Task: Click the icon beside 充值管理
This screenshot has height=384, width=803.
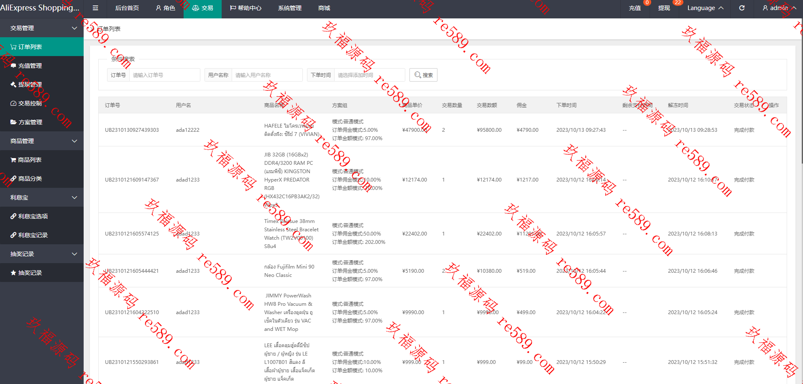Action: 13,66
